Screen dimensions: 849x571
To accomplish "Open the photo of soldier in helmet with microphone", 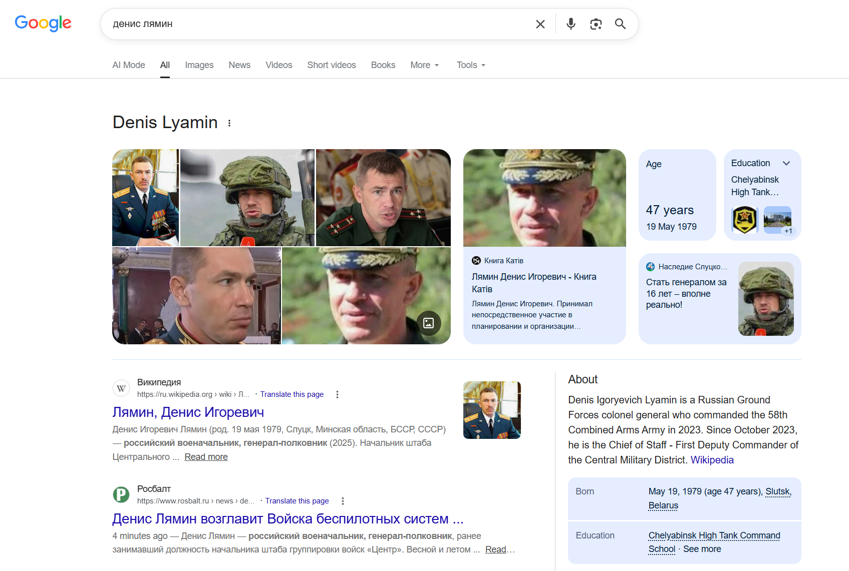I will 247,198.
